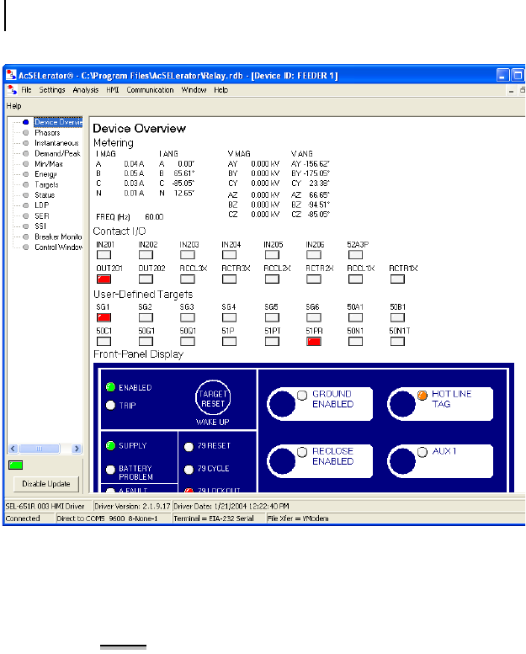Image resolution: width=526 pixels, height=654 pixels.
Task: Push the RECLOSE ENABLED front-panel button
Action: point(282,461)
